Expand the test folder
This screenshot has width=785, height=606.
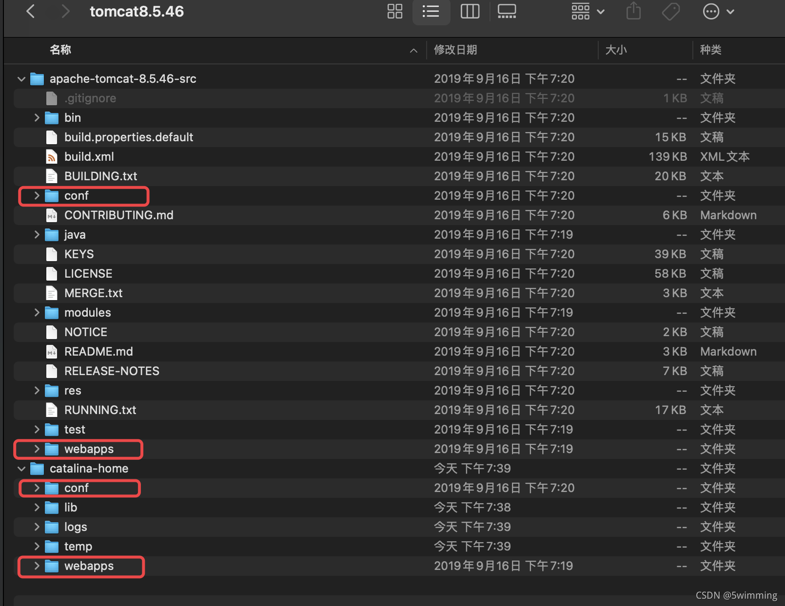[37, 429]
